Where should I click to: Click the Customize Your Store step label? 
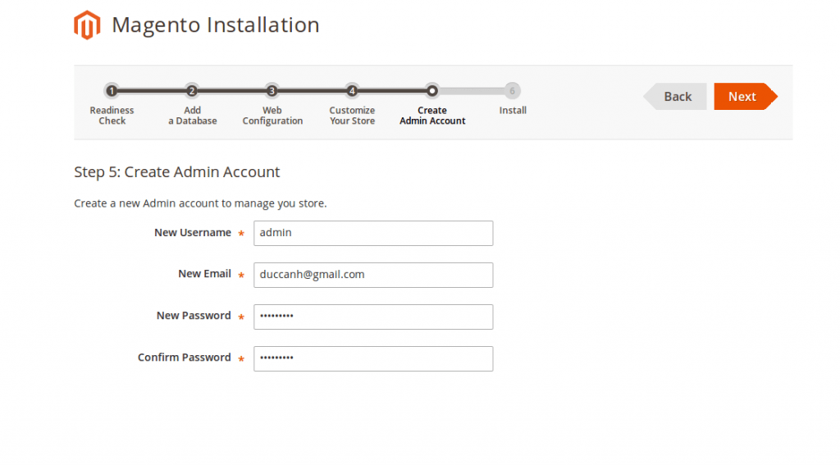352,115
